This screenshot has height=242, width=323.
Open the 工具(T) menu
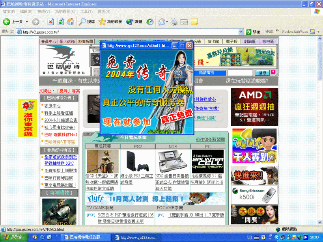click(x=86, y=12)
